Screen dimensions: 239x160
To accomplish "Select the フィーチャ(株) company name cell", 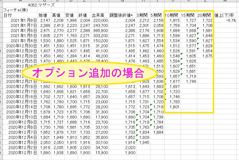I will pyautogui.click(x=20, y=10).
